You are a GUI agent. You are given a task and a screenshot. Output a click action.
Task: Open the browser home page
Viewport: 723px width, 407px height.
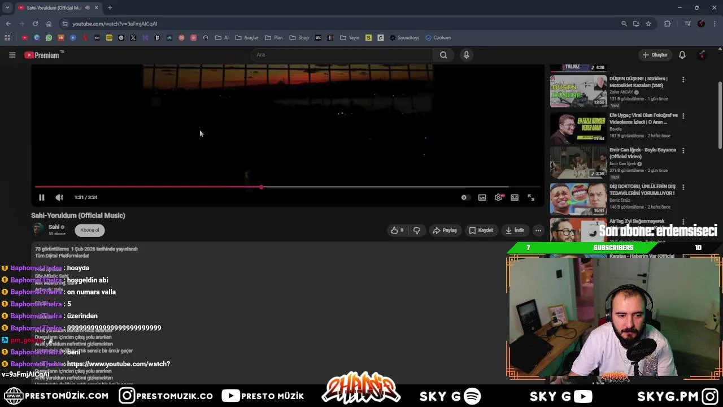[49, 24]
